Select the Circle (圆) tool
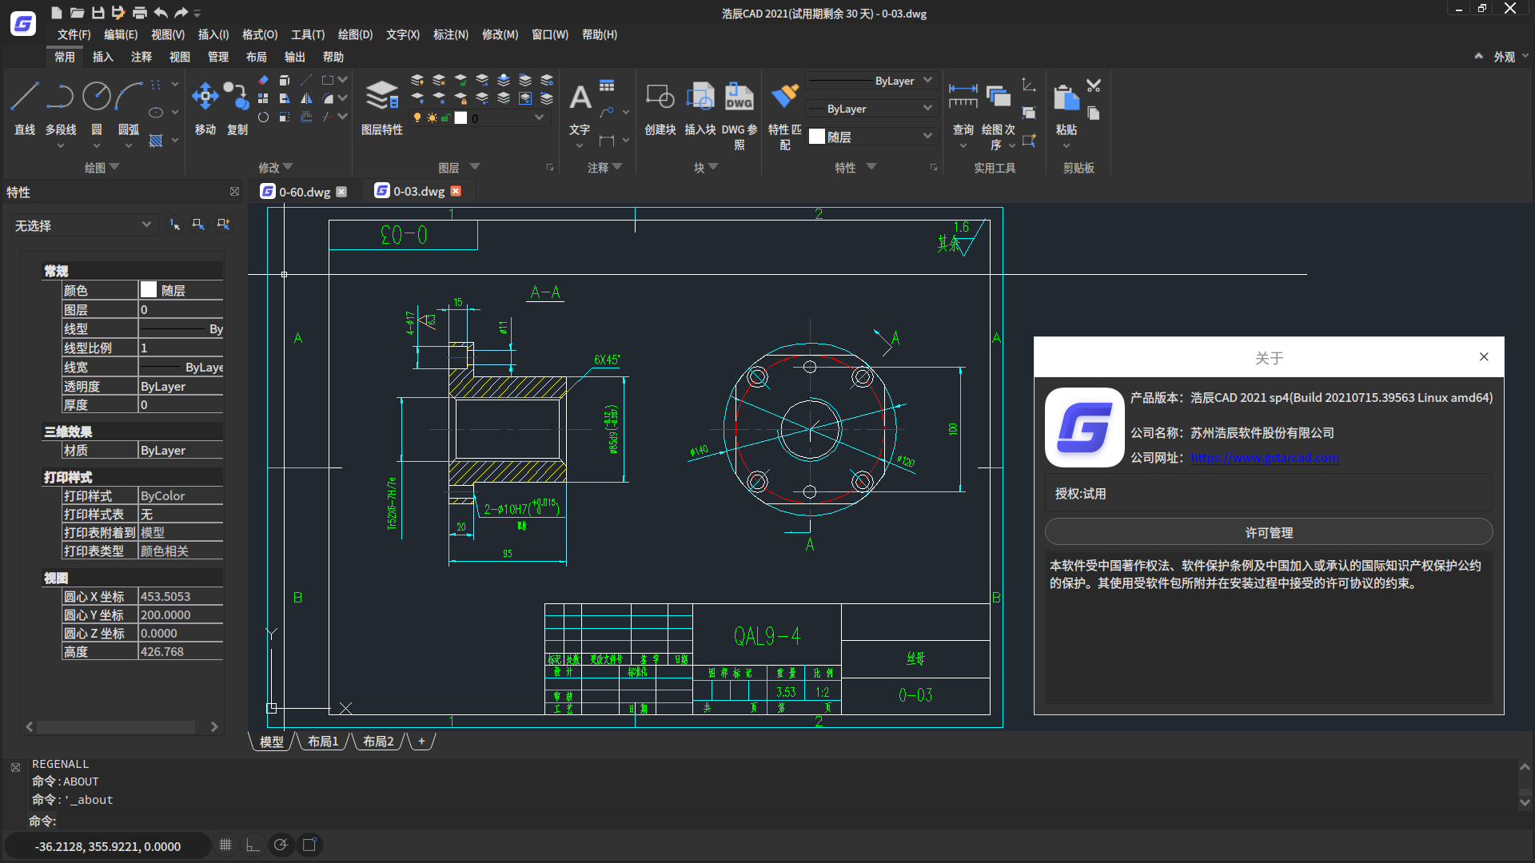Image resolution: width=1535 pixels, height=863 pixels. tap(97, 97)
